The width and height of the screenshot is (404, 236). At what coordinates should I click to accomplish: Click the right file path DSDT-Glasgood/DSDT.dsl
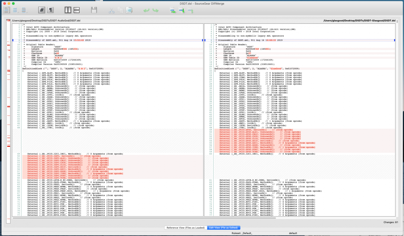click(x=360, y=21)
